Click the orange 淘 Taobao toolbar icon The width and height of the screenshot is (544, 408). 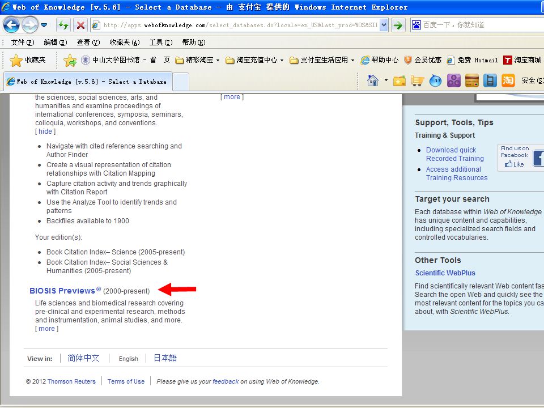tap(508, 81)
